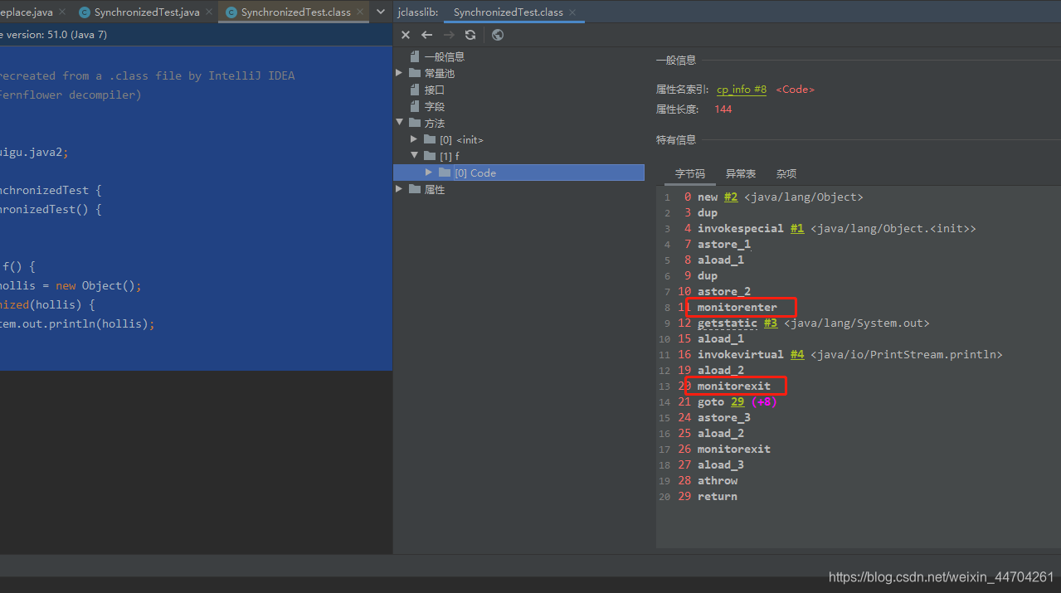Screen dimensions: 1061x593
Task: Select the [0] <init> tree item
Action: (461, 139)
